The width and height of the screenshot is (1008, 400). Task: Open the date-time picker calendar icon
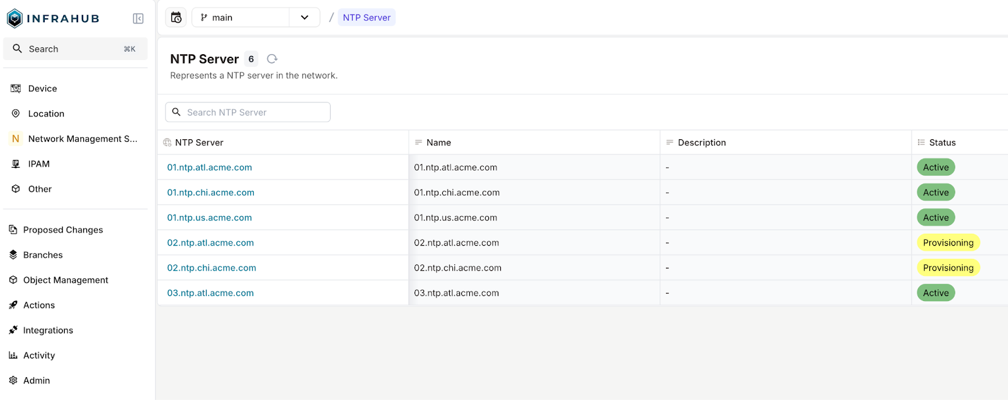[x=176, y=18]
